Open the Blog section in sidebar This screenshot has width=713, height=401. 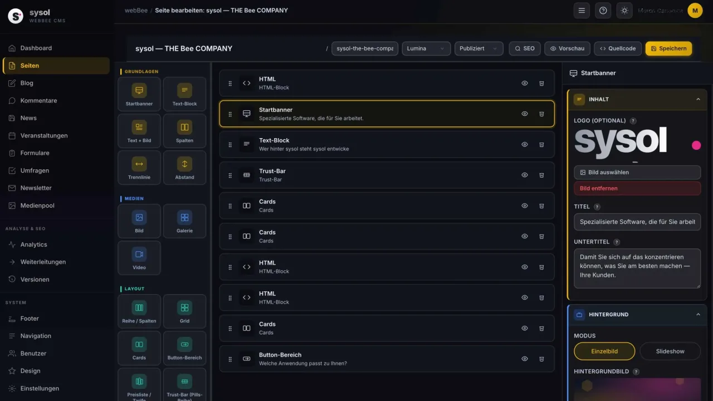click(x=56, y=83)
